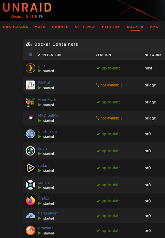Click FileBot's 'not available' version status
165x238 pixels.
[111, 85]
